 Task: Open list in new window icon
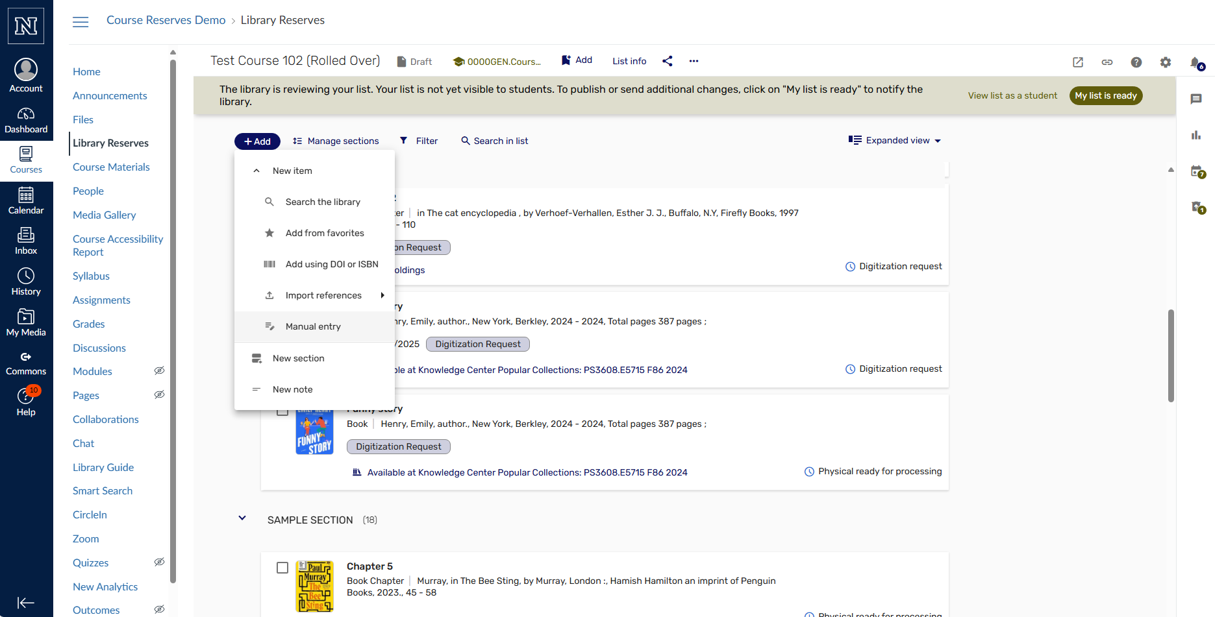coord(1078,62)
